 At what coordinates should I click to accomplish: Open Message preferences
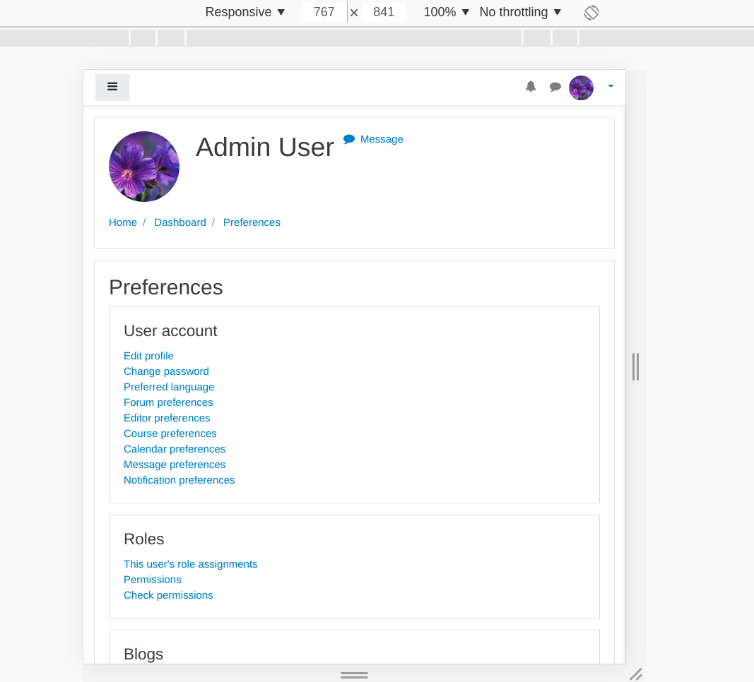point(175,465)
